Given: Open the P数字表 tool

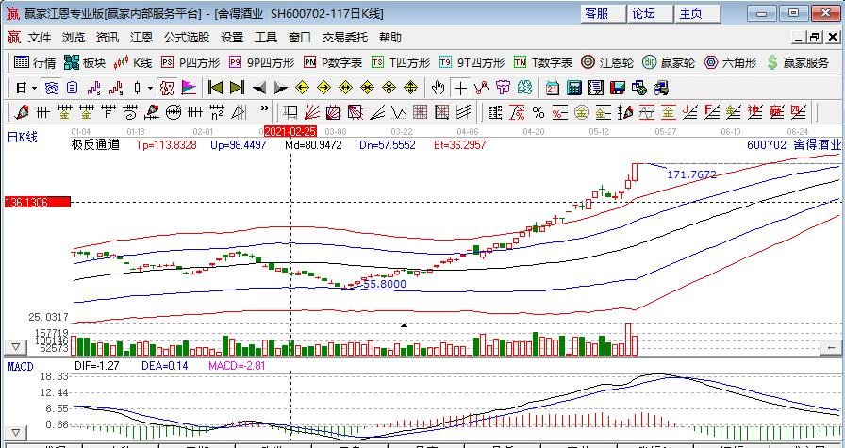Looking at the screenshot, I should click(x=333, y=62).
